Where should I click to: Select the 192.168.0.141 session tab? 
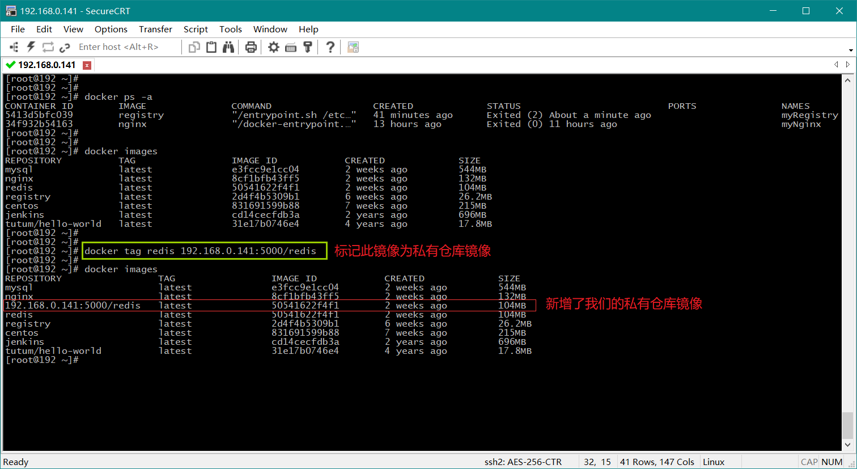coord(46,65)
